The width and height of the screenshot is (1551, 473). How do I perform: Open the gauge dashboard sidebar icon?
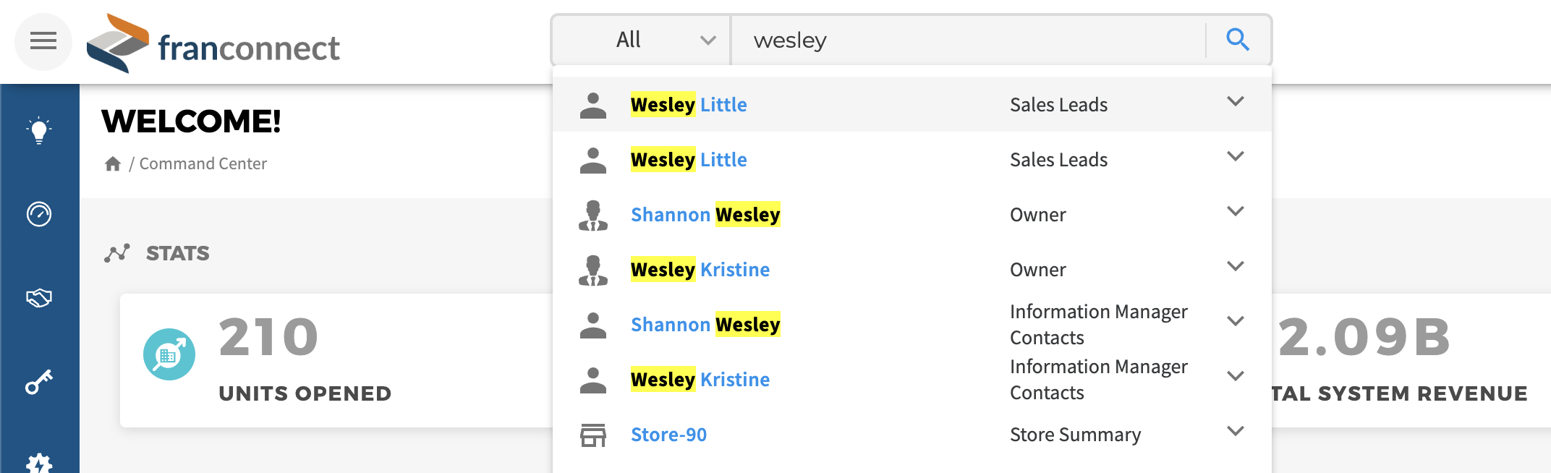tap(39, 214)
